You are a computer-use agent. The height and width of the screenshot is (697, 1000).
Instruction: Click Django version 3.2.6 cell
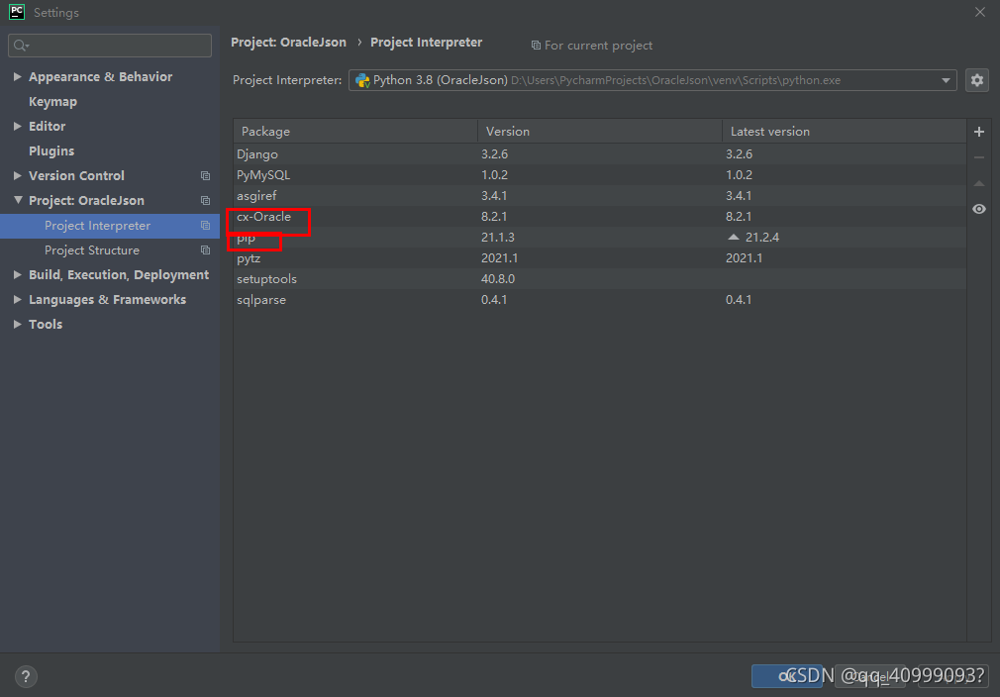point(494,154)
